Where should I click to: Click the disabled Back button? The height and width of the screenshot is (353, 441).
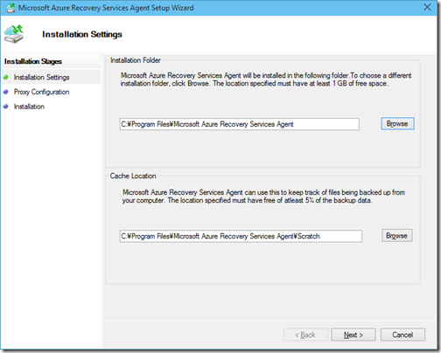coord(305,335)
